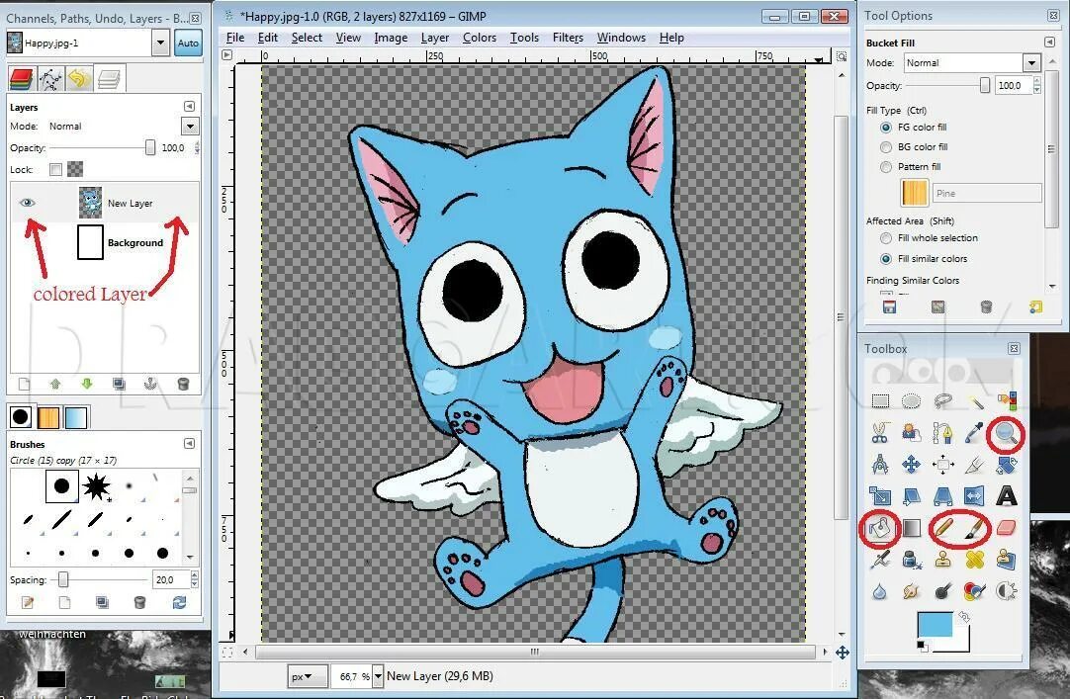
Task: Select the Free Select lasso tool
Action: [943, 401]
